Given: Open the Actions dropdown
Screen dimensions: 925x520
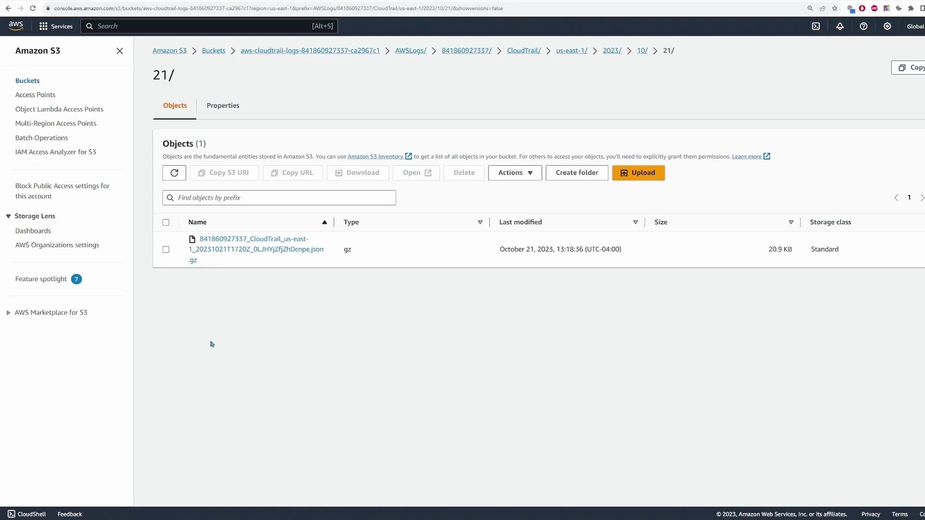Looking at the screenshot, I should click(x=515, y=172).
